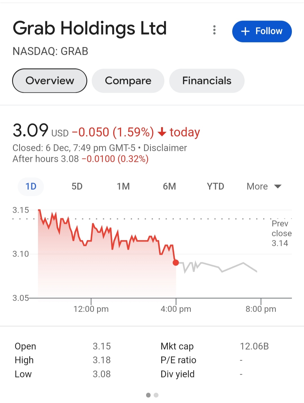
Task: View the YTD chart range
Action: (215, 186)
